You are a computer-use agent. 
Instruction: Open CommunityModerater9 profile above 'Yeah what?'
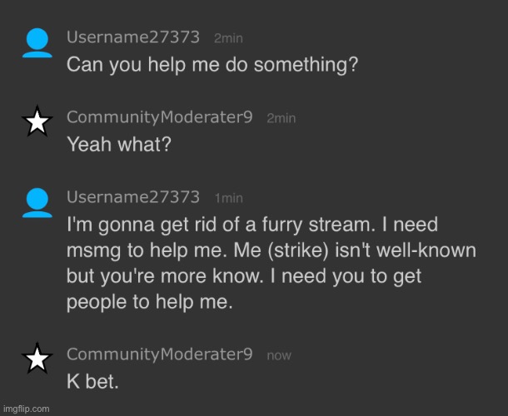click(159, 117)
